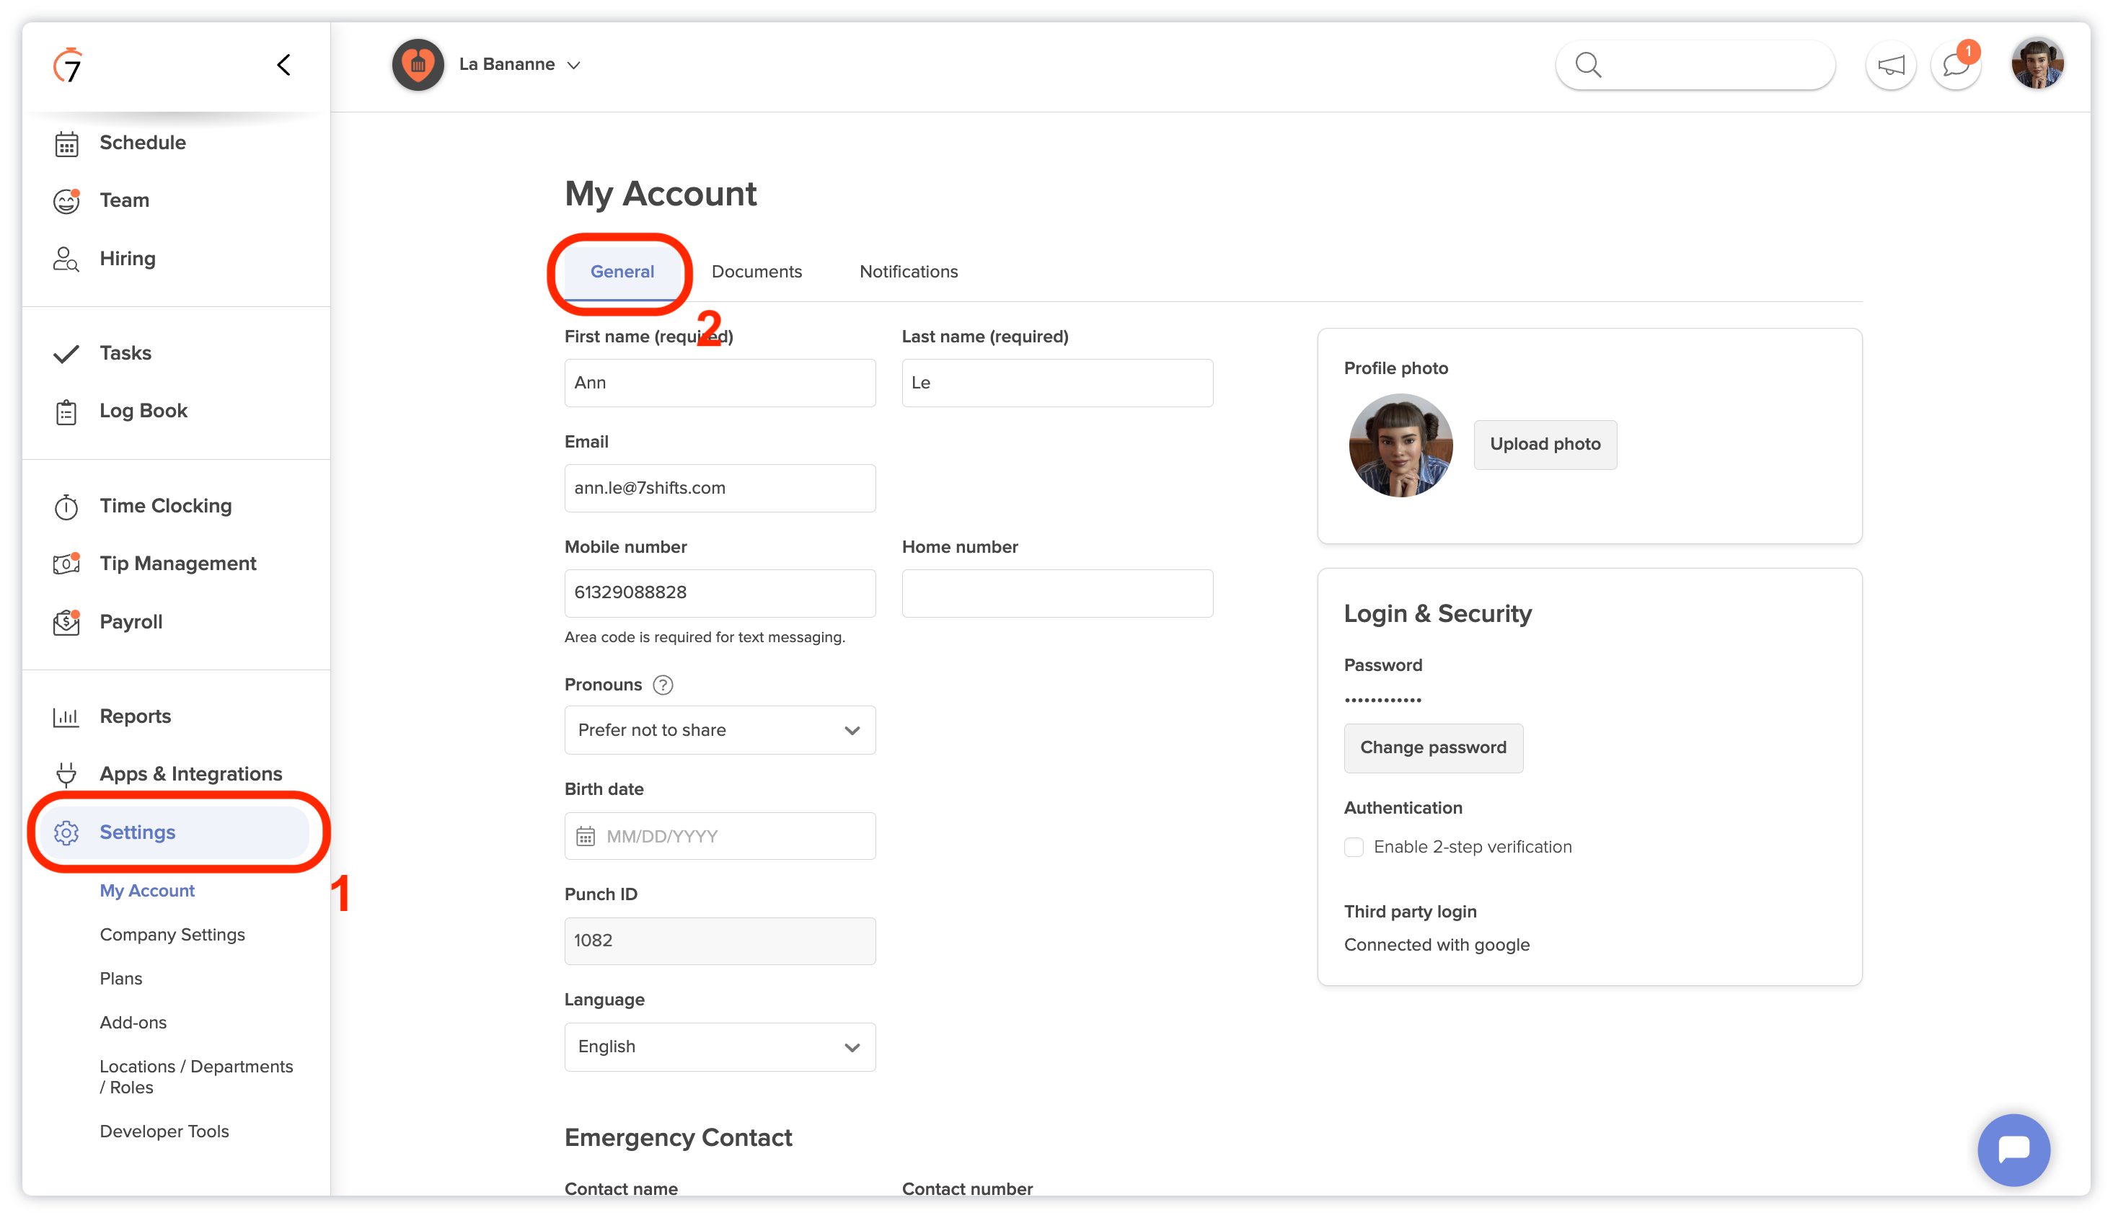Open announcements megaphone icon

(1890, 66)
